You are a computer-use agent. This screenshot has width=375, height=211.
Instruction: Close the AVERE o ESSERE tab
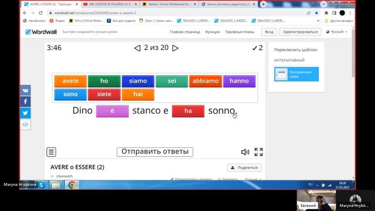pyautogui.click(x=77, y=4)
